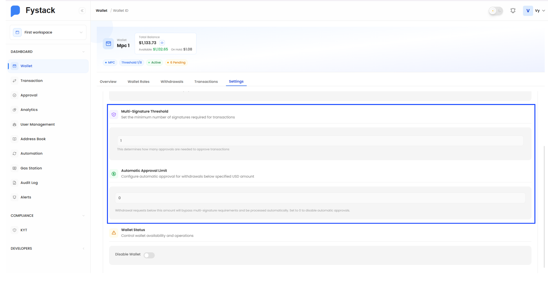The height and width of the screenshot is (284, 548).
Task: Open the 6 Pending badge
Action: point(176,62)
